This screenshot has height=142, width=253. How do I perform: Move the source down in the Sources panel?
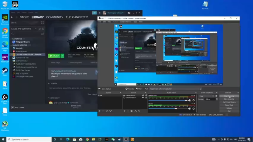point(139,111)
